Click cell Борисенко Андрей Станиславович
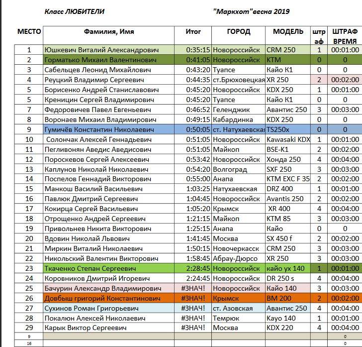Viewport: 362px width, 347px height. tap(109, 90)
